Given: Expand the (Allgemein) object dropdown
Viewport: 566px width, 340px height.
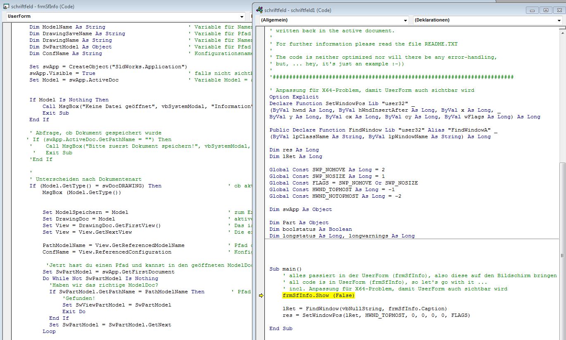Looking at the screenshot, I should (405, 20).
